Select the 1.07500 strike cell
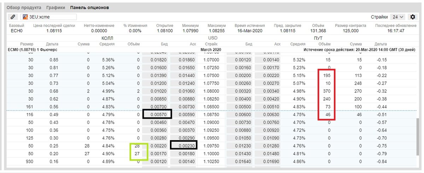Image resolution: width=424 pixels, height=173 pixels. pyautogui.click(x=211, y=75)
